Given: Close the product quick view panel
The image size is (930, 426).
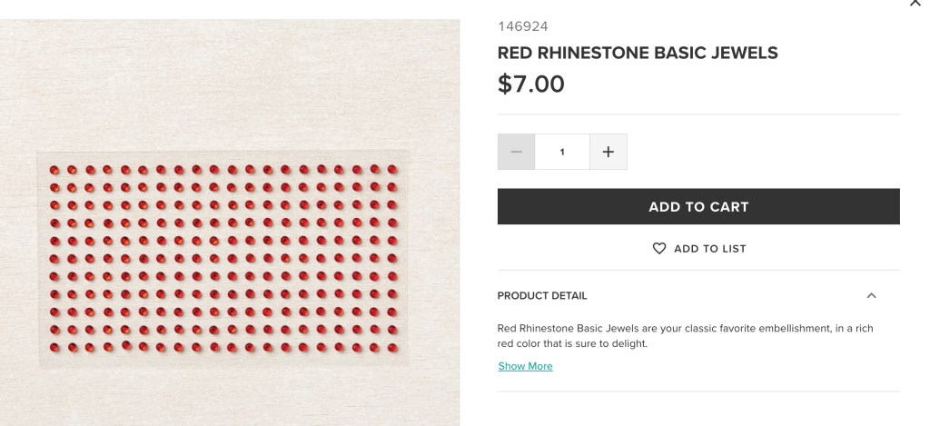Looking at the screenshot, I should tap(915, 4).
